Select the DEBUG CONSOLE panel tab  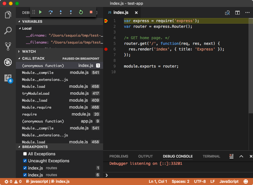pos(178,156)
